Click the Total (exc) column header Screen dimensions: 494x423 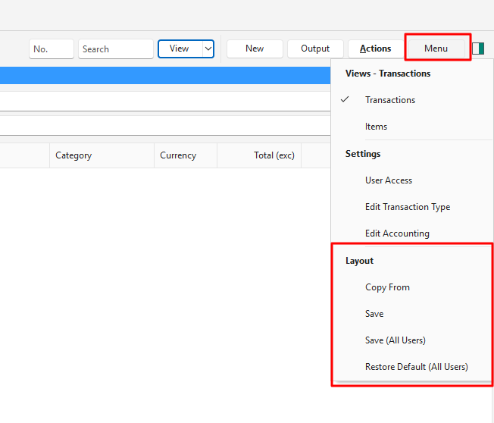(x=274, y=155)
